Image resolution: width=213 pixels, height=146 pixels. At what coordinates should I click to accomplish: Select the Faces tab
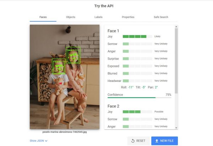43,17
